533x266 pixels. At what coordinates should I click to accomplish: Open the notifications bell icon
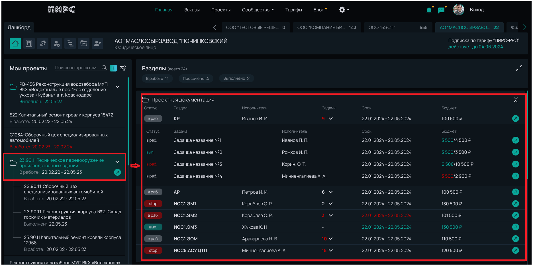429,10
